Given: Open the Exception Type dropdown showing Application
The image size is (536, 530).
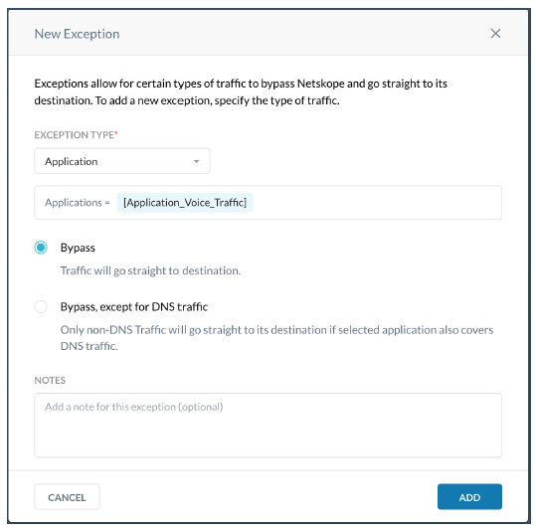Looking at the screenshot, I should 122,161.
